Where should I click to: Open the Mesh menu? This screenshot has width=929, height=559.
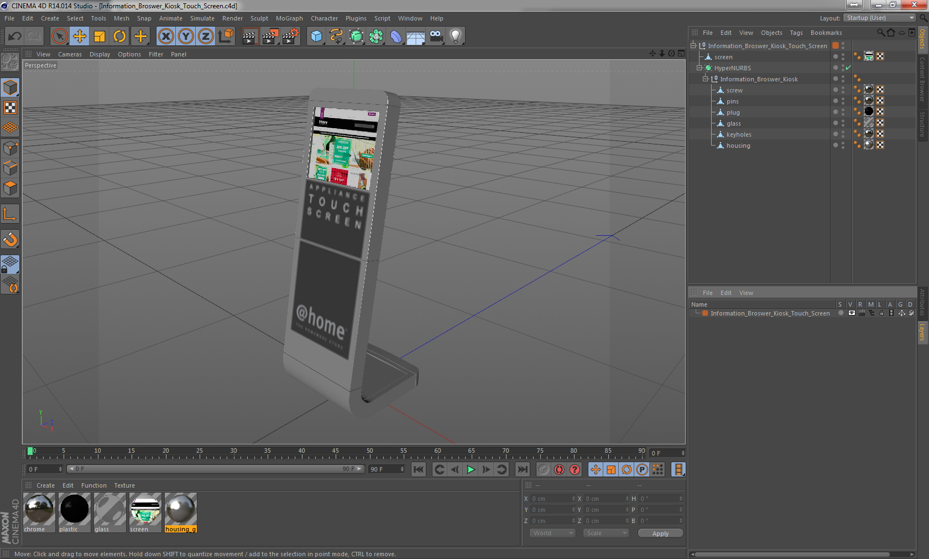[x=121, y=18]
